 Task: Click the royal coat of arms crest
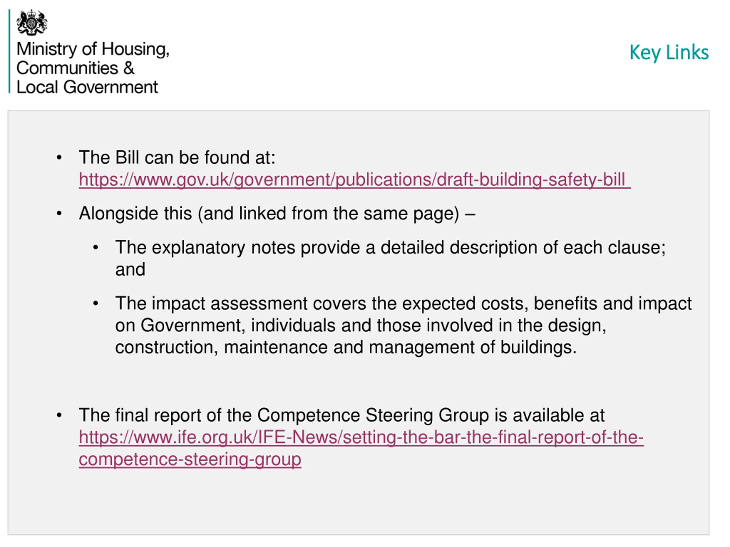pos(32,23)
